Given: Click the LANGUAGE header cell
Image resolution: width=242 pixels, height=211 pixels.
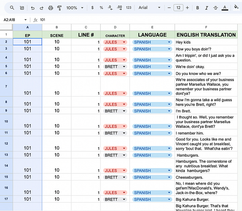Looking at the screenshot, I should point(152,35).
